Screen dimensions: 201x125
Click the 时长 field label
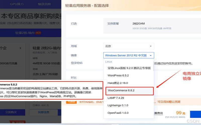pyautogui.click(x=74, y=77)
